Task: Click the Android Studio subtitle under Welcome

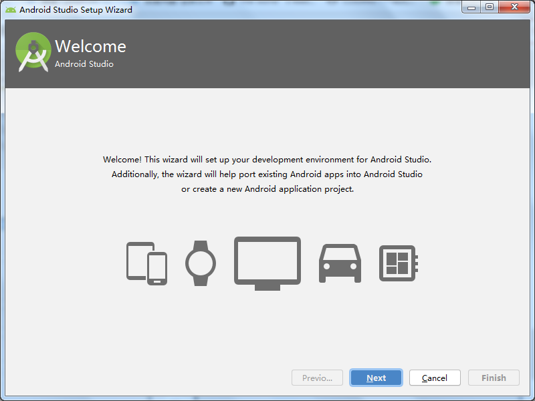Action: click(x=84, y=63)
